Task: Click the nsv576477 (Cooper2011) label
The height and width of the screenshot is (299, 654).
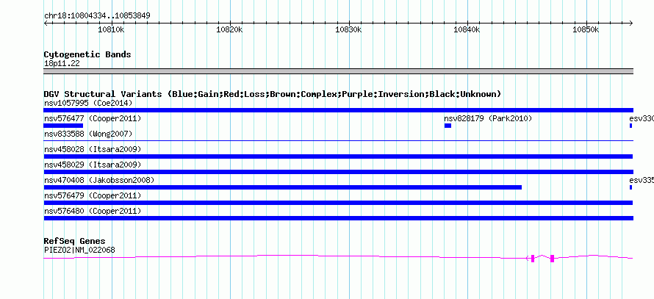Action: click(x=93, y=118)
